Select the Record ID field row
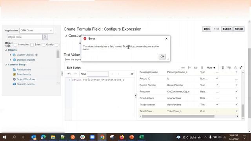 [x=189, y=78]
